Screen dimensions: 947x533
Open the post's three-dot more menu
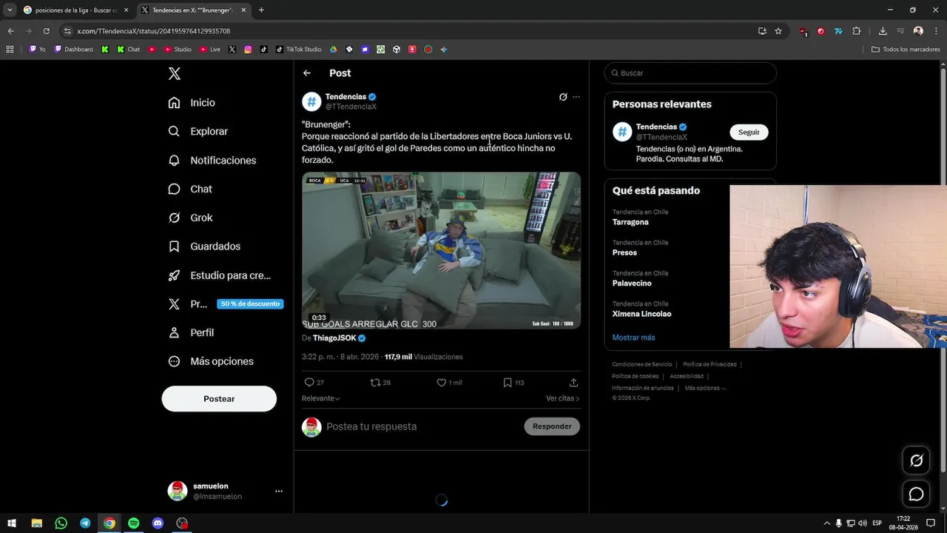[576, 97]
